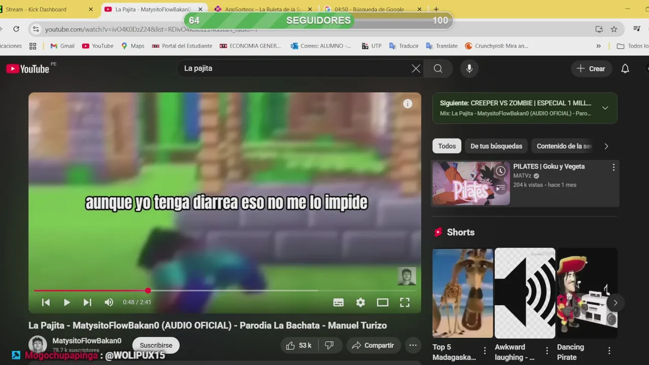Share the video via Compartir
Viewport: 649px width, 365px height.
pyautogui.click(x=373, y=345)
